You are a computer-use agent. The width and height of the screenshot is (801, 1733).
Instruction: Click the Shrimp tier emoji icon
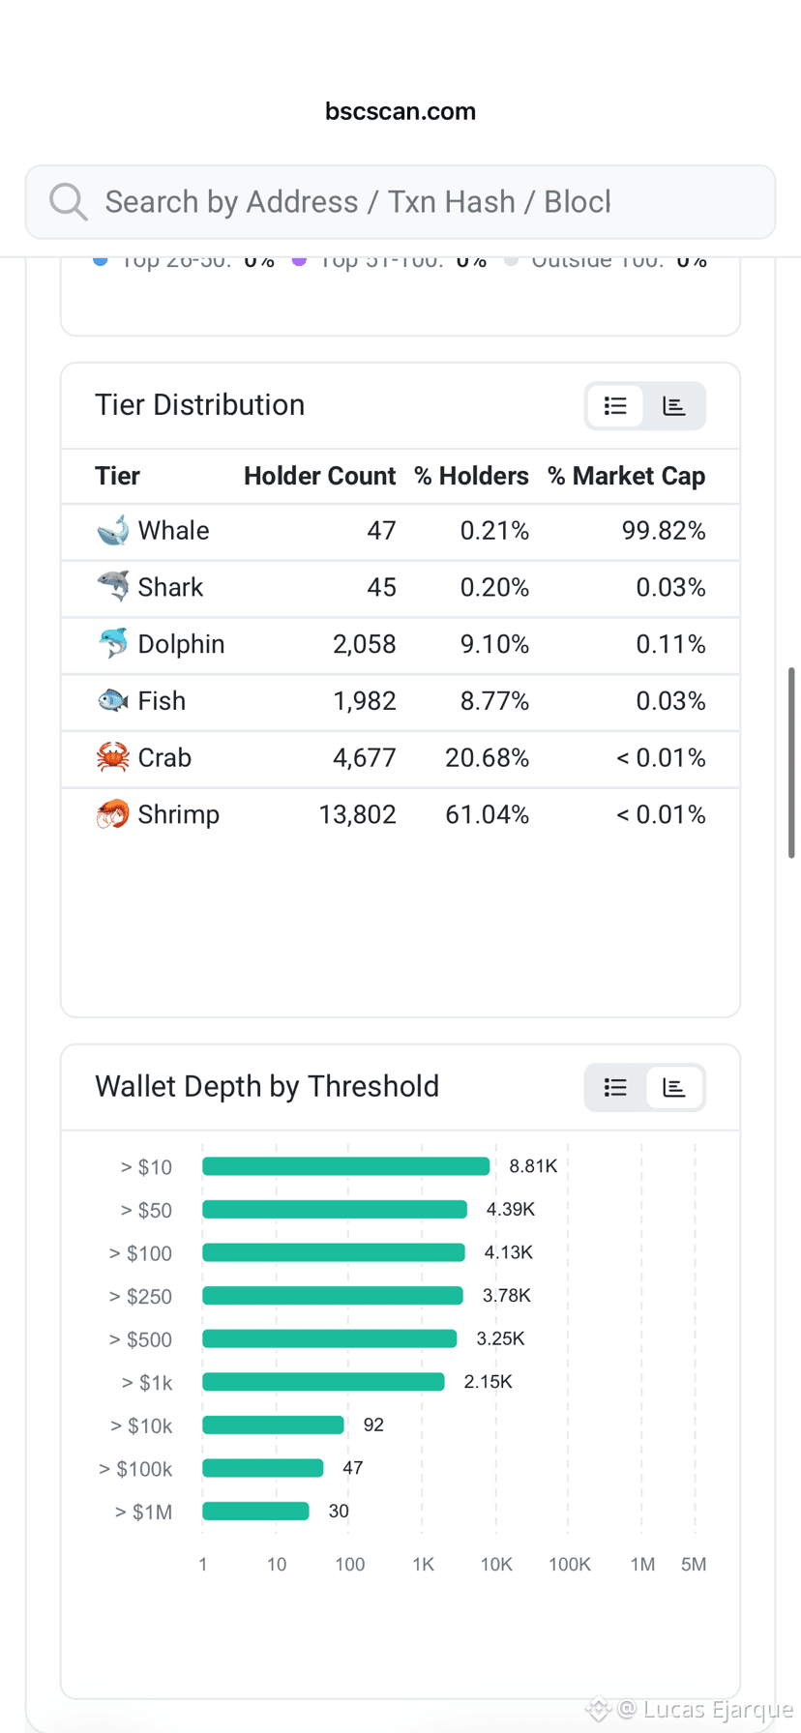[113, 814]
